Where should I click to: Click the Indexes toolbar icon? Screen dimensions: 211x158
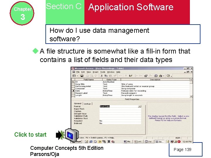[130, 76]
